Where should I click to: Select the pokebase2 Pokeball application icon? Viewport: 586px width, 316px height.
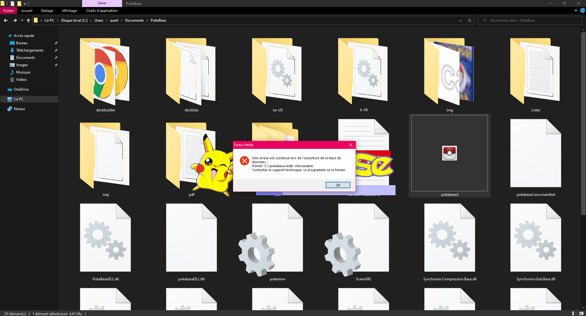coord(449,153)
